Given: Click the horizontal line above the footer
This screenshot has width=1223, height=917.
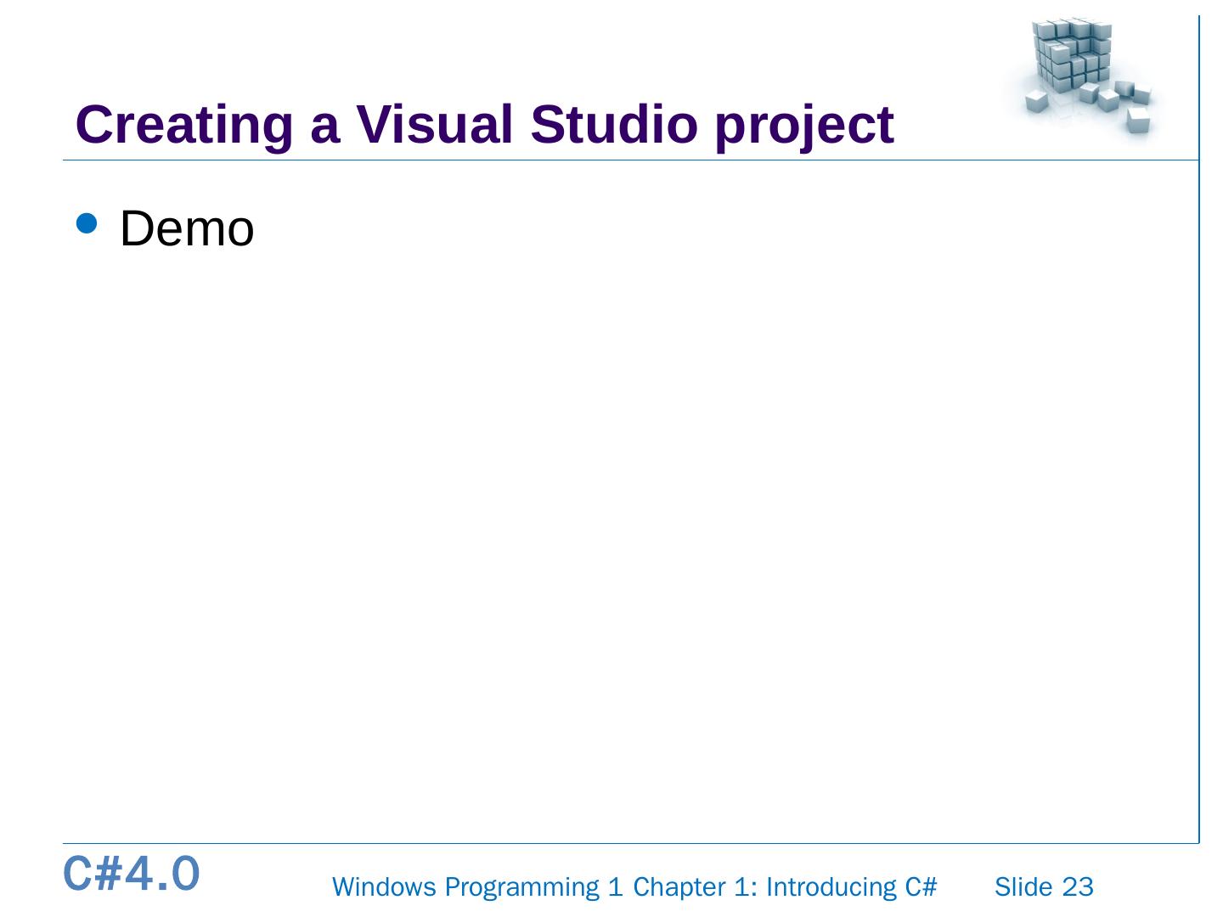Looking at the screenshot, I should coord(595,843).
